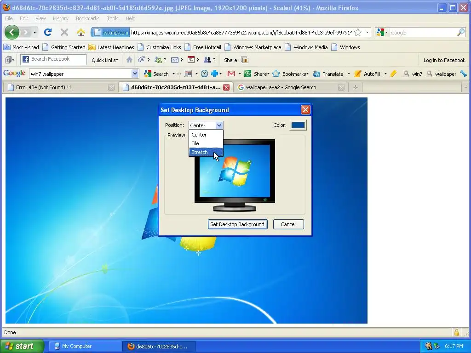Image resolution: width=471 pixels, height=353 pixels.
Task: Cancel the Set Desktop Background dialog
Action: click(x=288, y=224)
